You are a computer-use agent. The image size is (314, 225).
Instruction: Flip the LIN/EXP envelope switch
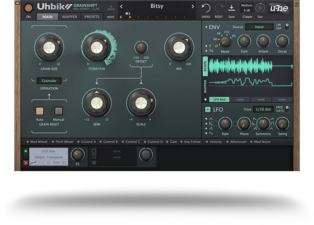click(x=287, y=26)
